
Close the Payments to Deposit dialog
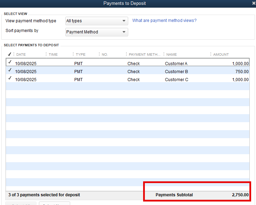(x=254, y=3)
